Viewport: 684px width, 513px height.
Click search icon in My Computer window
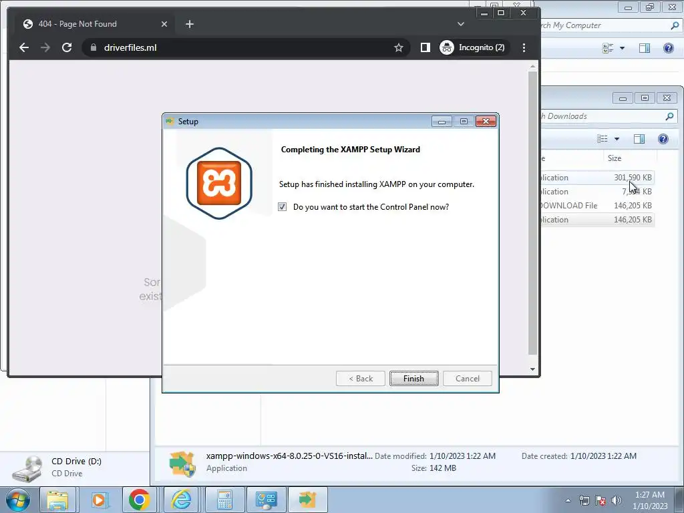(x=675, y=25)
